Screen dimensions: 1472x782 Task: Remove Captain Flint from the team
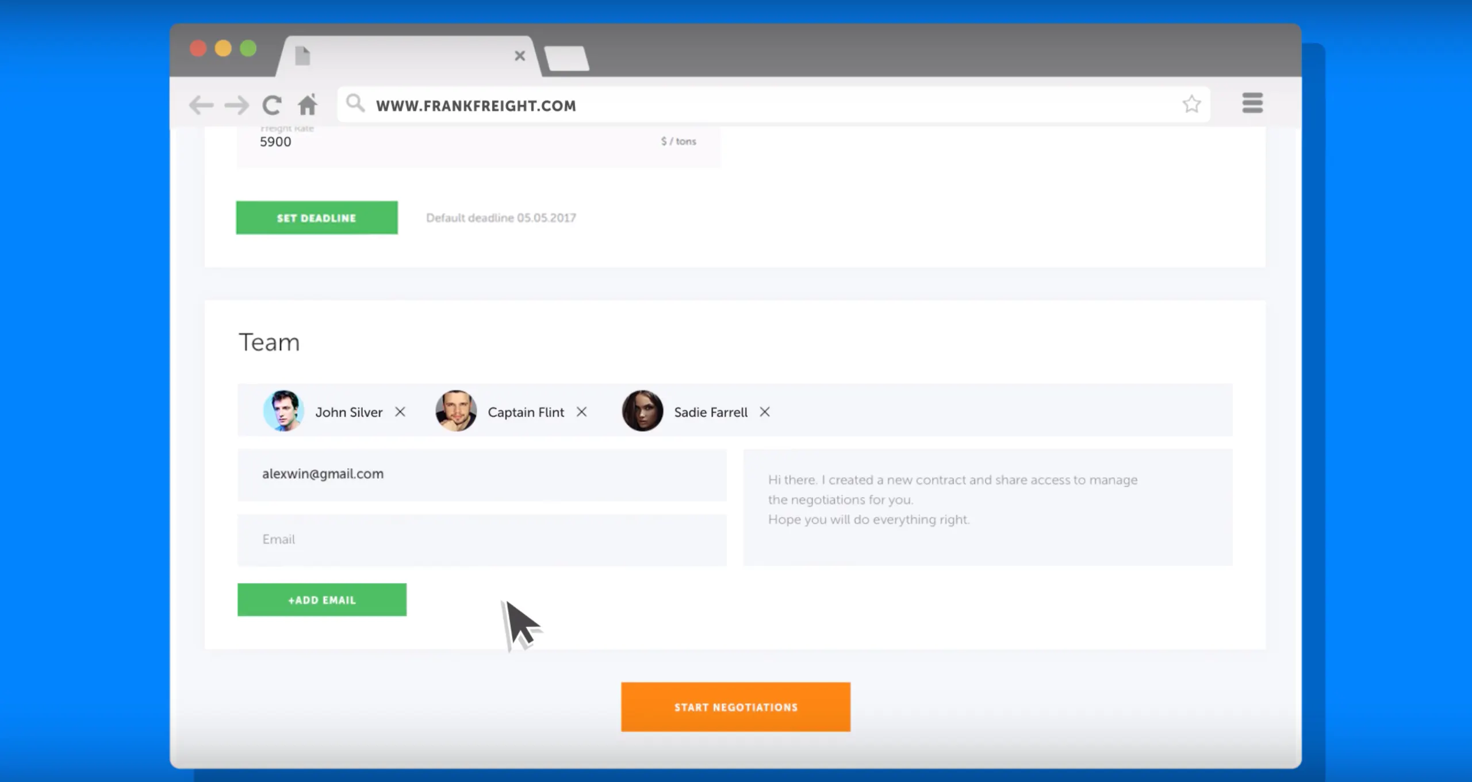(582, 412)
